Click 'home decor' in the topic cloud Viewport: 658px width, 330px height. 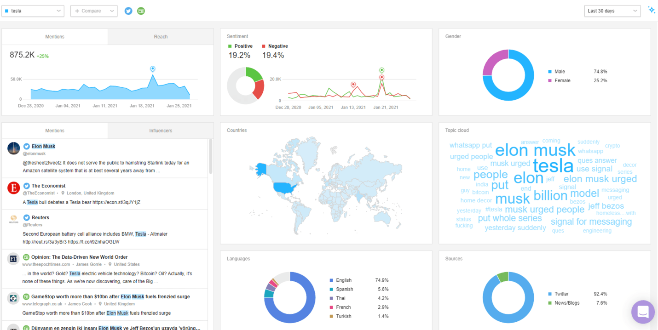(x=476, y=200)
